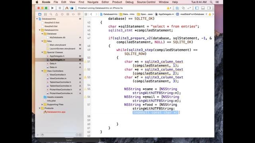The width and height of the screenshot is (255, 143).
Task: Collapse the Database folder group
Action: tap(42, 34)
